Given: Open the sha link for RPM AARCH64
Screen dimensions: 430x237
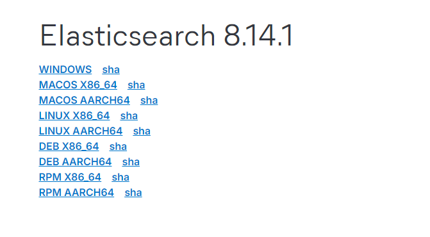Looking at the screenshot, I should [x=133, y=192].
